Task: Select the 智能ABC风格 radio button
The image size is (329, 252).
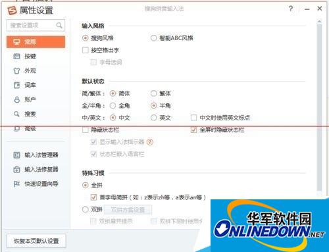Action: tap(153, 38)
